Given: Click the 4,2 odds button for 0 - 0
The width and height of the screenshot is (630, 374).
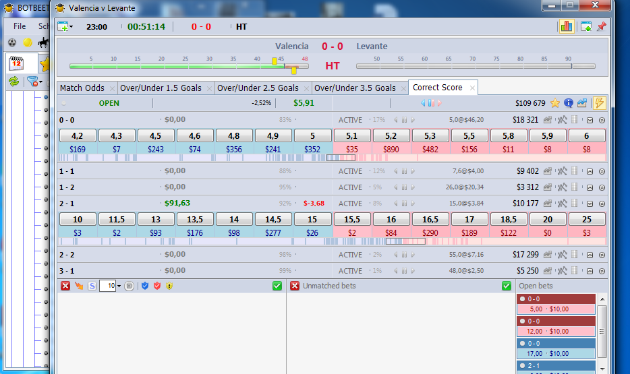Looking at the screenshot, I should 78,135.
